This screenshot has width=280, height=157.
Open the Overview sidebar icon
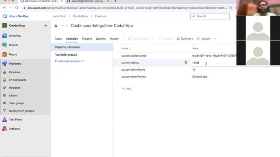pyautogui.click(x=5, y=36)
